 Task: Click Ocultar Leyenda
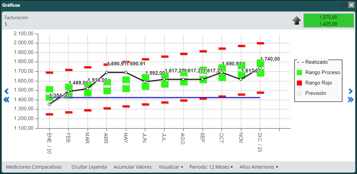point(89,167)
